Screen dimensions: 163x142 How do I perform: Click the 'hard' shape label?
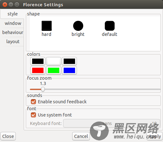point(46,34)
